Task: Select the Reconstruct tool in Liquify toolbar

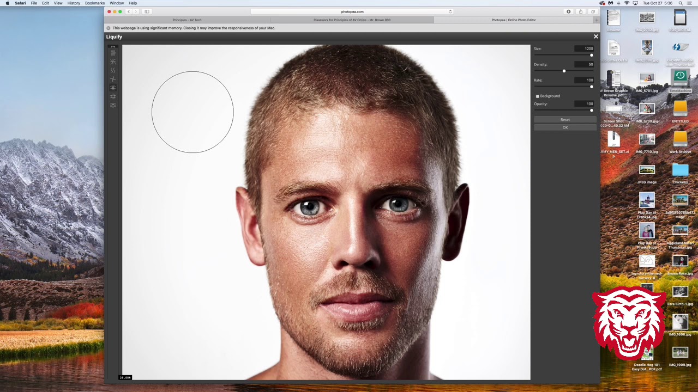Action: click(113, 62)
